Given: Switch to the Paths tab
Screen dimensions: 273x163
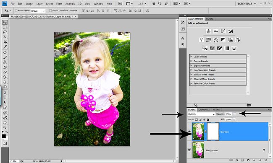Looking at the screenshot, I should coord(216,110).
